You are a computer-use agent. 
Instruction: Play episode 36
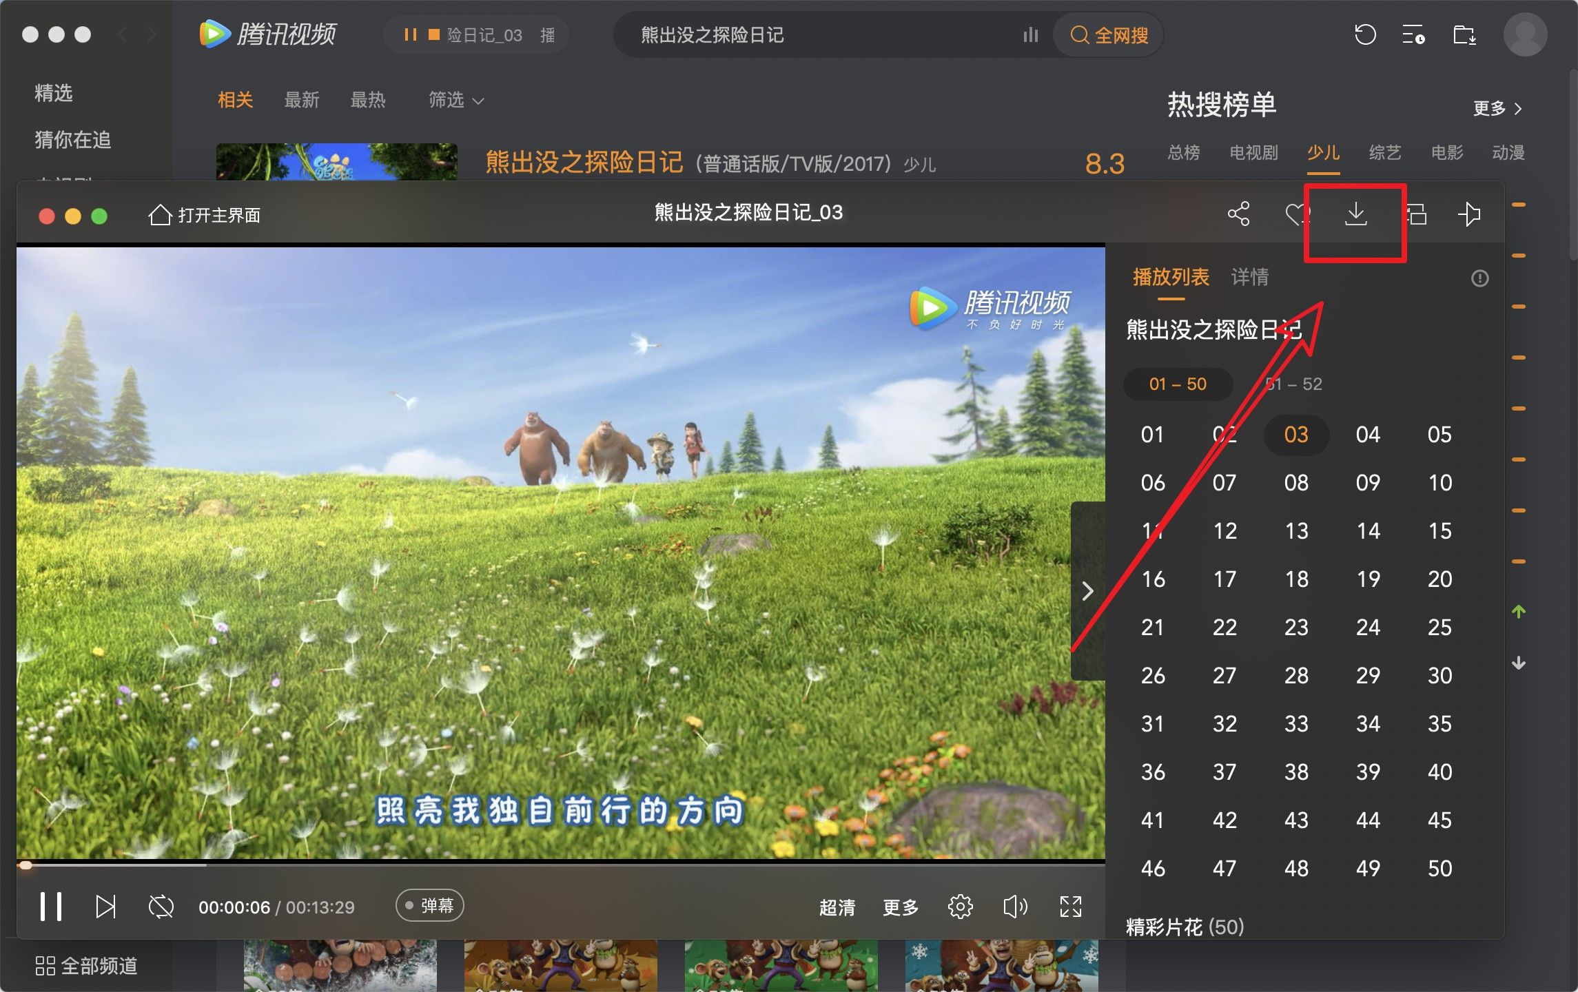pyautogui.click(x=1153, y=772)
